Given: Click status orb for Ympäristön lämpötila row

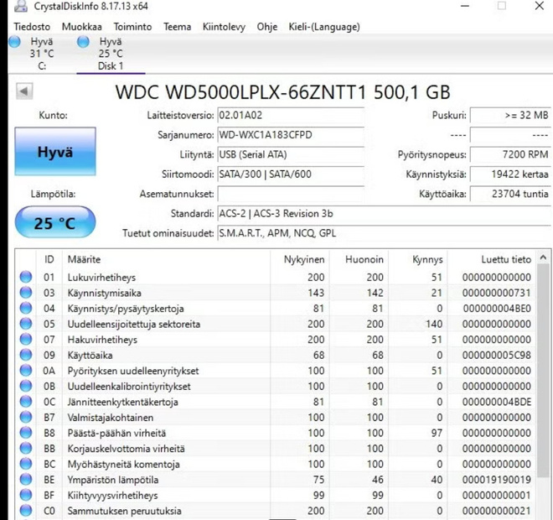Looking at the screenshot, I should [x=26, y=480].
